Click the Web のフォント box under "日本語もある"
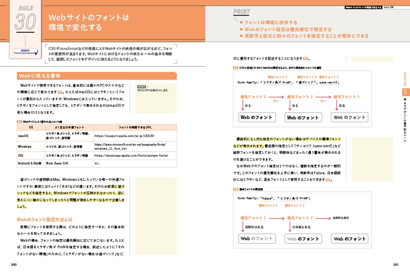This screenshot has height=272, width=410. [303, 238]
